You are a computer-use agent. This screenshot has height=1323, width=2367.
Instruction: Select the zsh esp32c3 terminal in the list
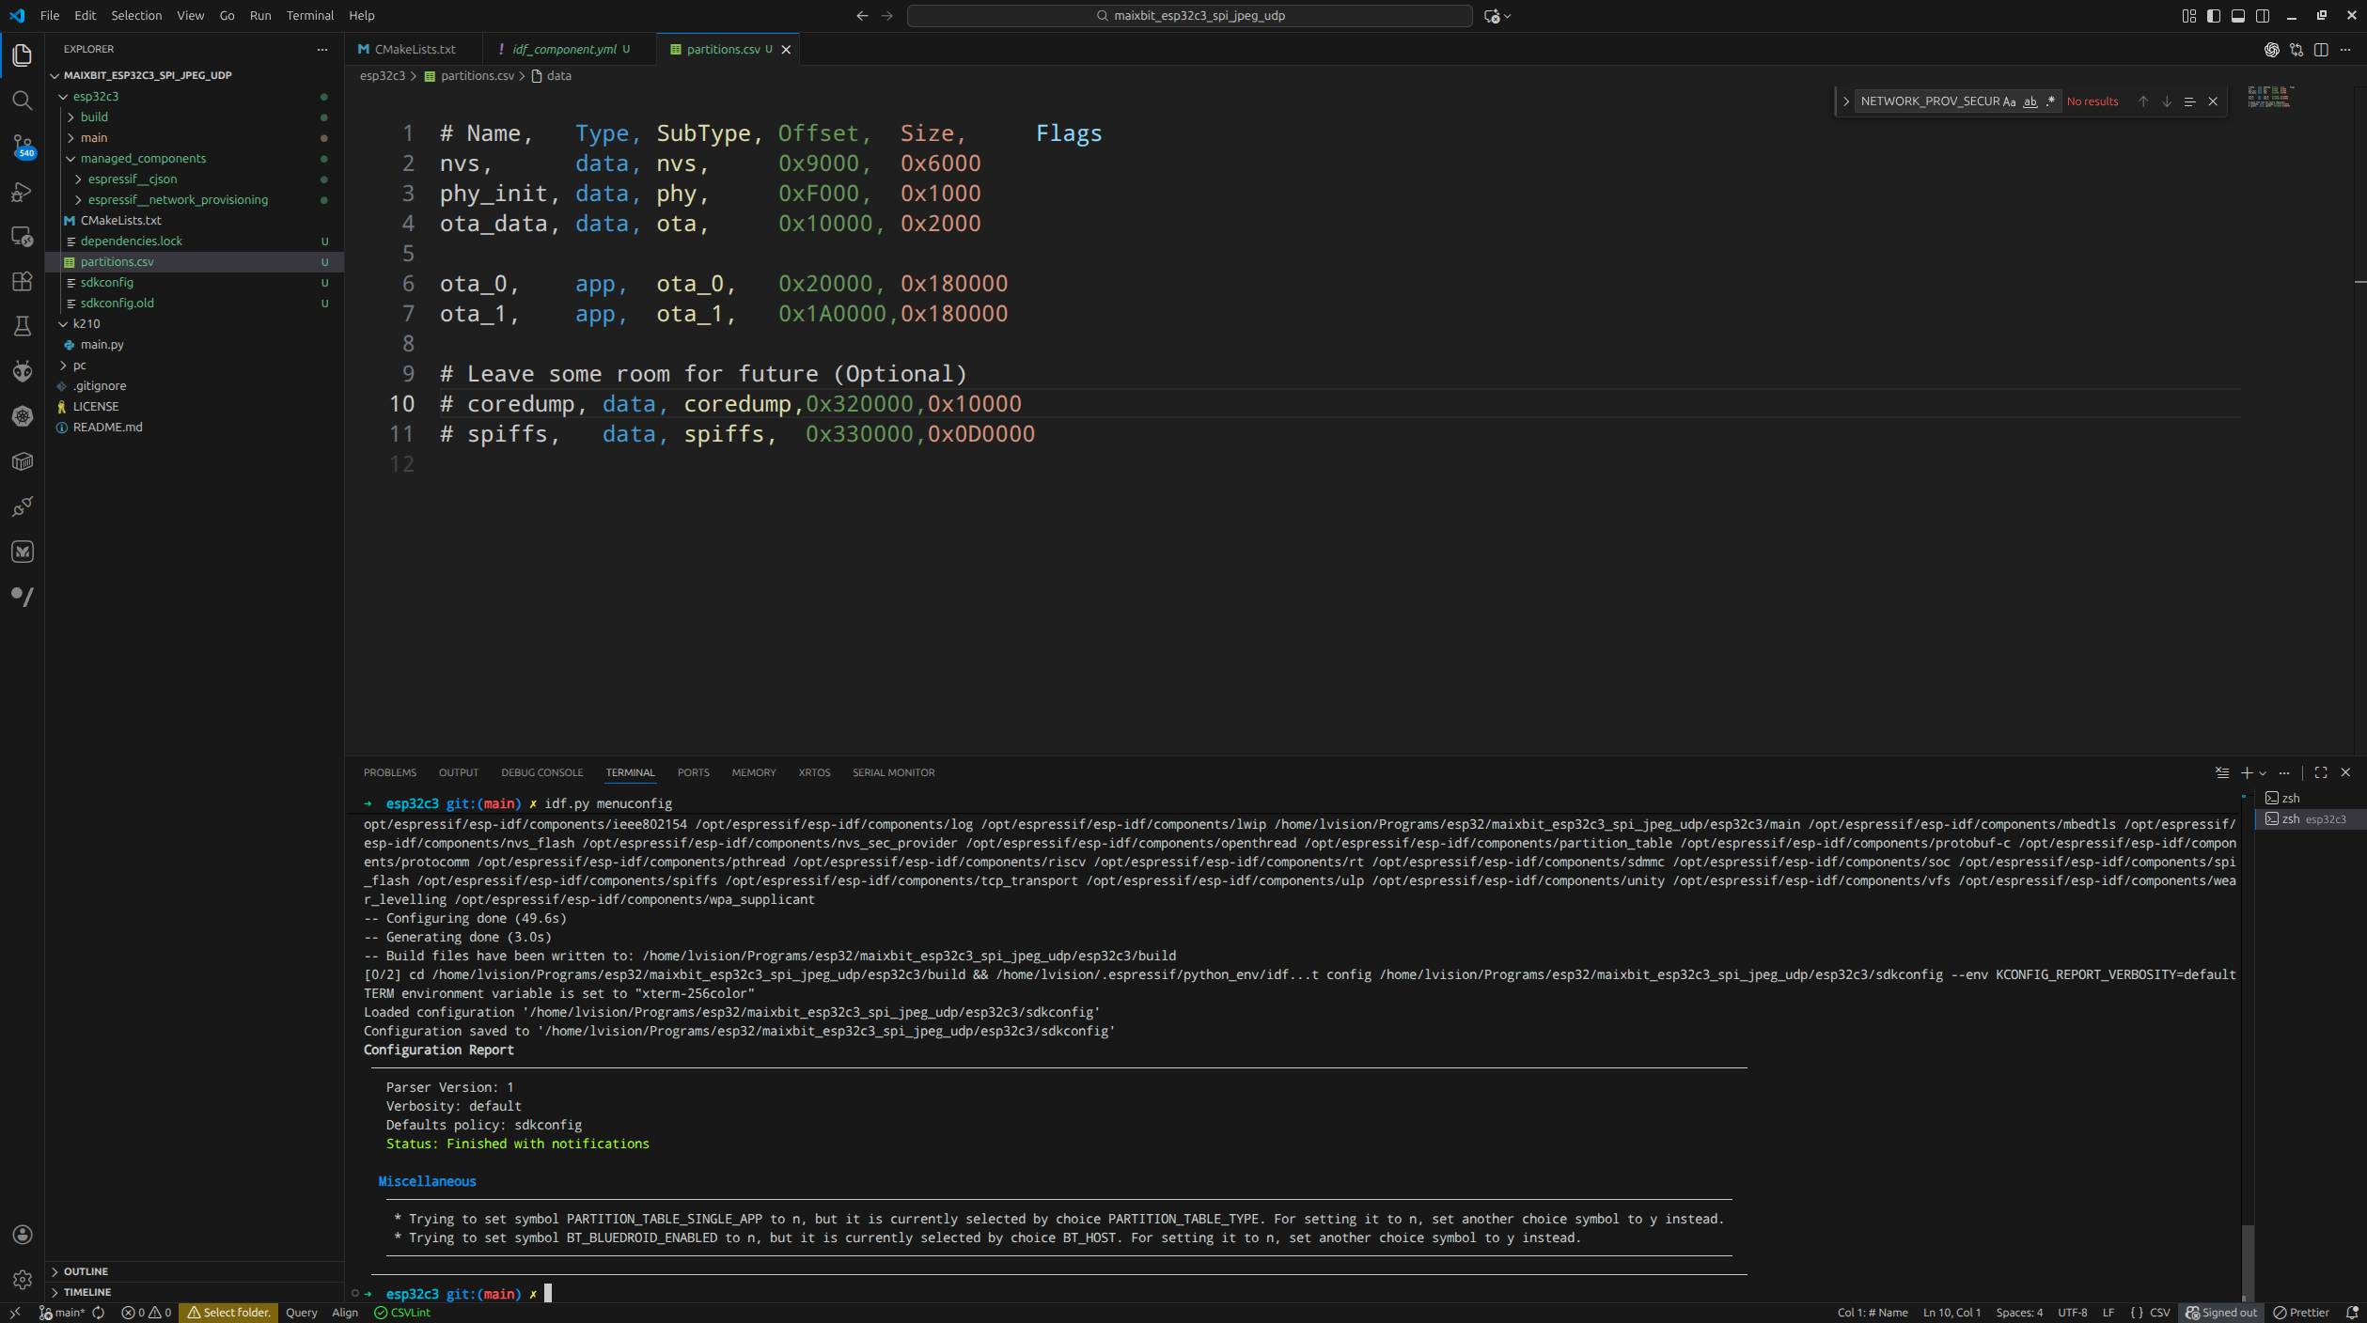point(2308,818)
